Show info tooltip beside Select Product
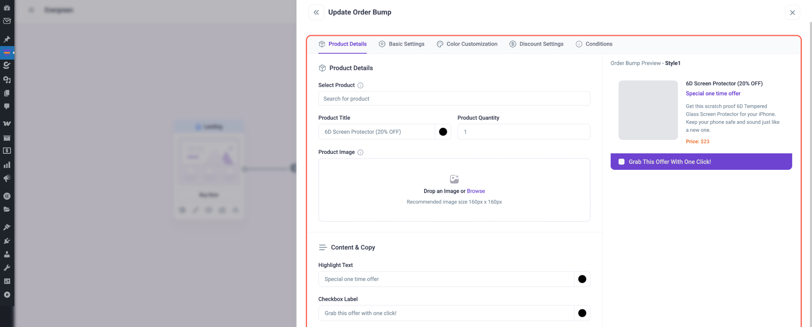This screenshot has height=327, width=812. tap(360, 85)
